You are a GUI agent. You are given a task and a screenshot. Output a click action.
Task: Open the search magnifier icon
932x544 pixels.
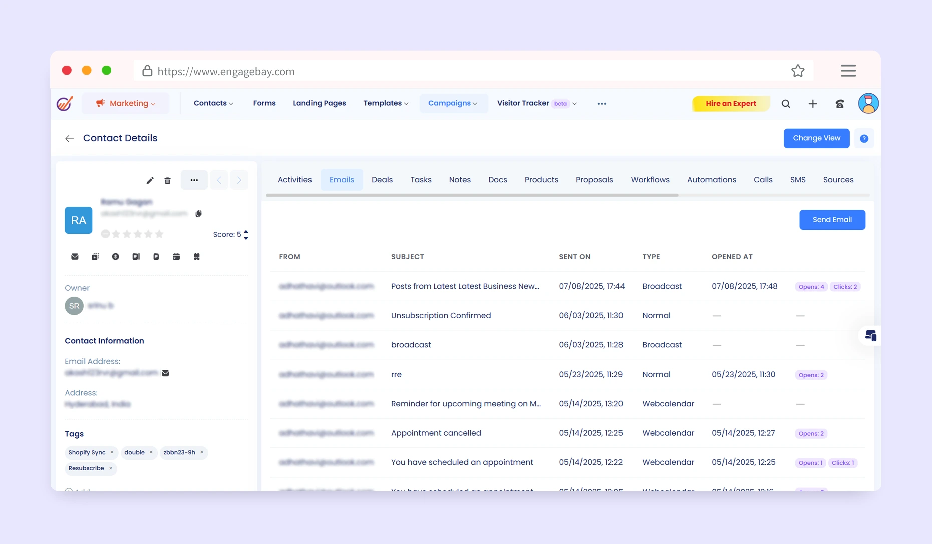point(786,104)
